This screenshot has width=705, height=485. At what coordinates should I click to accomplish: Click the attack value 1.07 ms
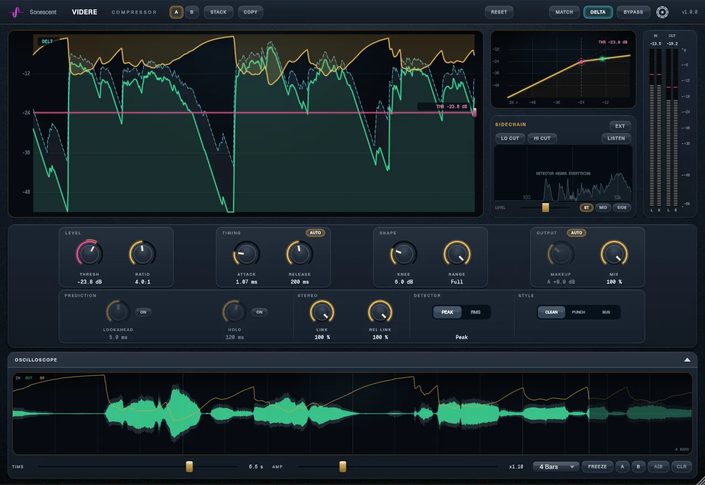(x=246, y=282)
